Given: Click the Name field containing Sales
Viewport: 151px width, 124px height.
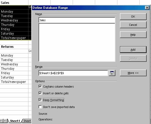Looking at the screenshot, I should click(77, 20).
